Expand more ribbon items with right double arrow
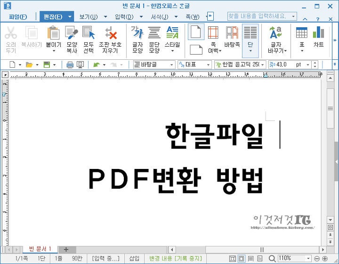The height and width of the screenshot is (264, 339). (x=335, y=40)
